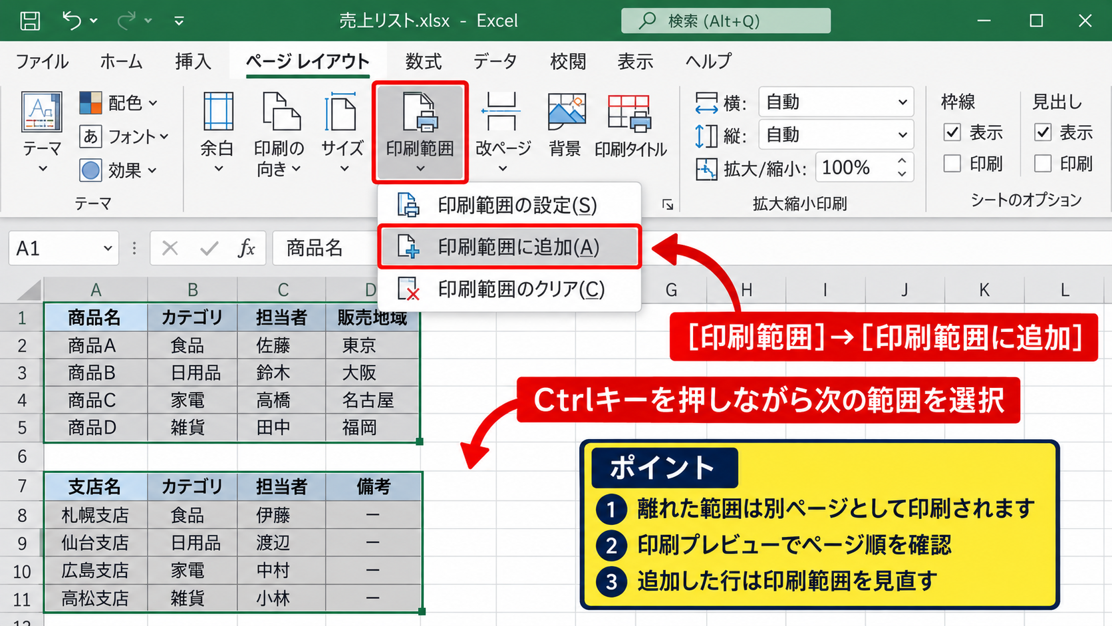The width and height of the screenshot is (1112, 626).
Task: Click the Undo arrow icon
Action: (71, 21)
